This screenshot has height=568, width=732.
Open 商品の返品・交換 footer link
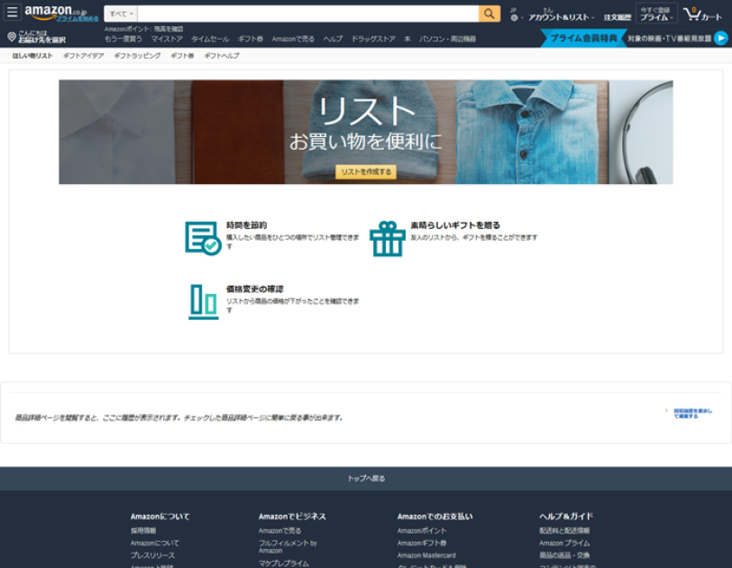point(564,555)
